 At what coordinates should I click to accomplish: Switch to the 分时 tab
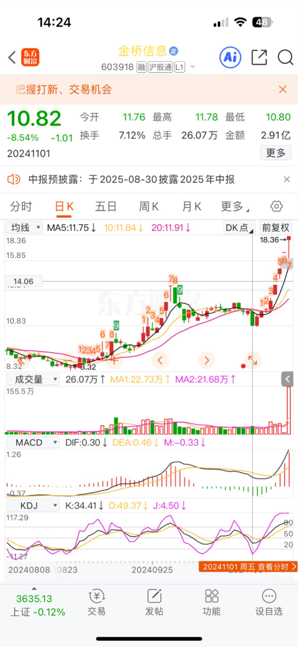pyautogui.click(x=21, y=206)
